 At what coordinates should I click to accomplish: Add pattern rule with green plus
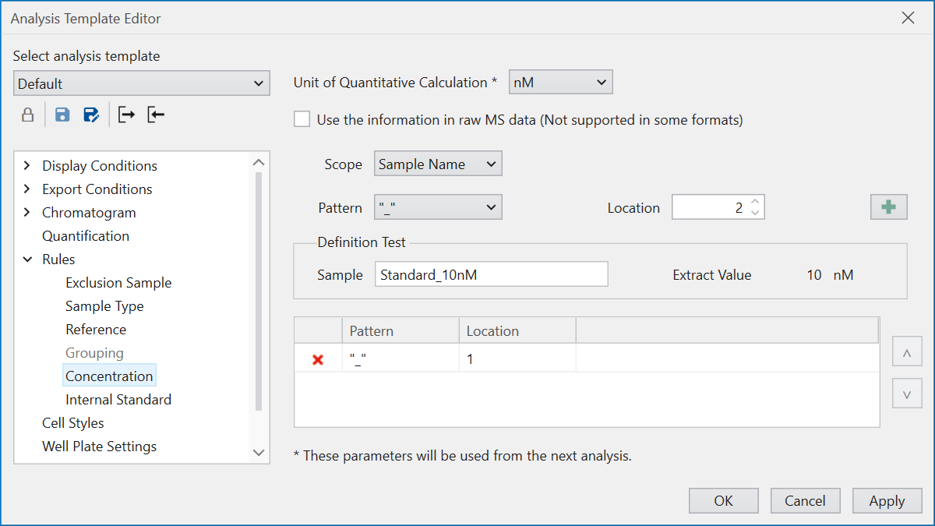(888, 207)
